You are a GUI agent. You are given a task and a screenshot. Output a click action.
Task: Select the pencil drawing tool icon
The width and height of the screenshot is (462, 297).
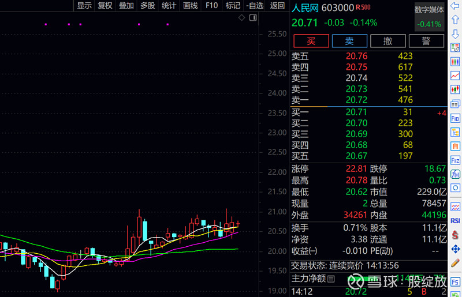(455, 263)
